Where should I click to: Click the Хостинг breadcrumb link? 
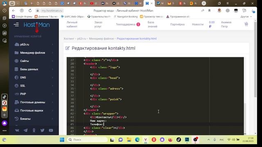[69, 38]
